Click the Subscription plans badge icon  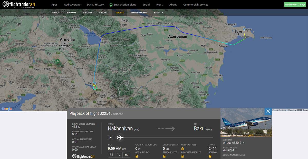tap(111, 5)
